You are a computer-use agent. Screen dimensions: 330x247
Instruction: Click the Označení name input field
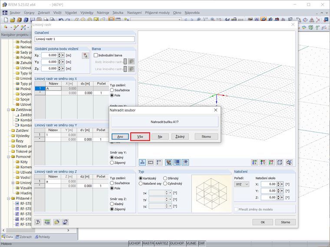click(84, 39)
